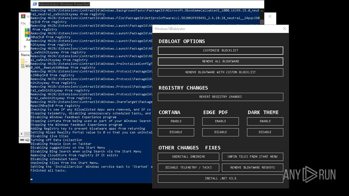Click 'Finished all tasks.' line in PowerShell

click(x=49, y=170)
